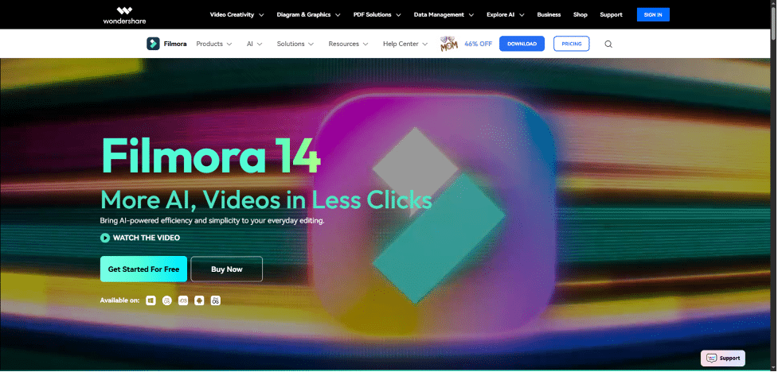This screenshot has width=778, height=372.
Task: Select the iPadOS platform icon
Action: pyautogui.click(x=215, y=300)
